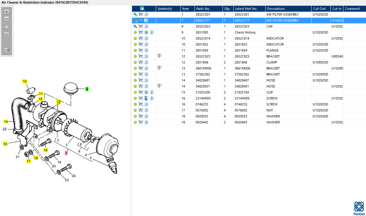The height and width of the screenshot is (216, 366).
Task: Select yellow callout 12 on diagram
Action: [x=58, y=102]
